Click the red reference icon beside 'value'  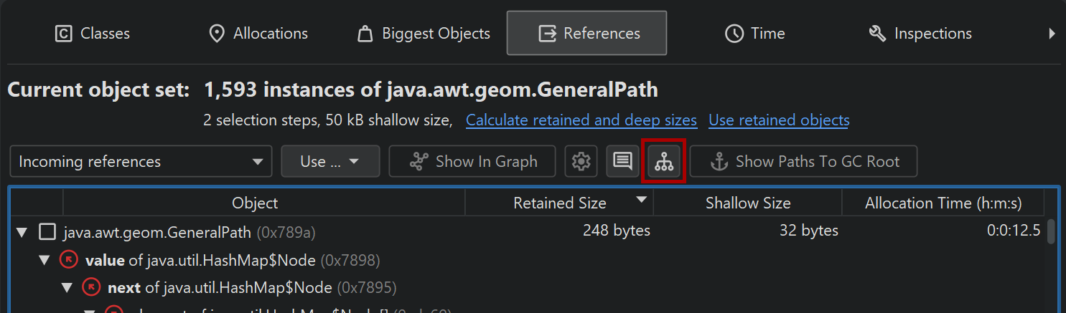[69, 260]
